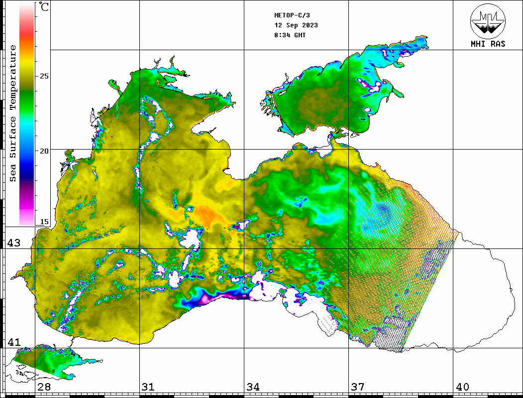
Task: Click the '12 Sep 2023' date text
Action: (x=296, y=25)
